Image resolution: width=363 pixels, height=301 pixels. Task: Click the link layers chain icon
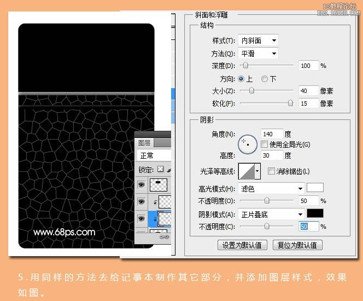pos(165,237)
